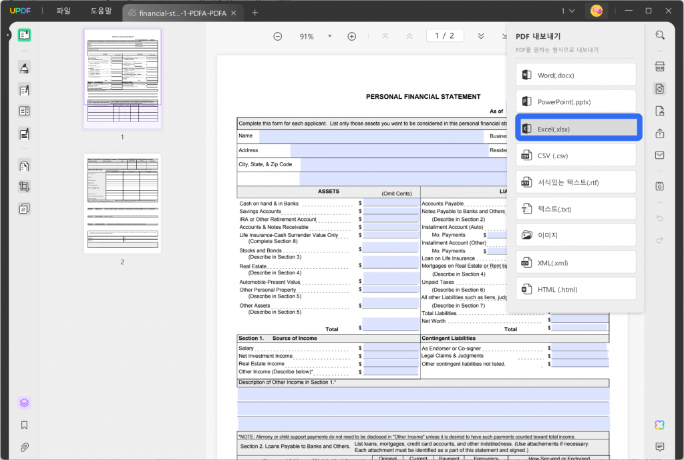Open the window count dropdown
The image size is (684, 460).
point(567,11)
